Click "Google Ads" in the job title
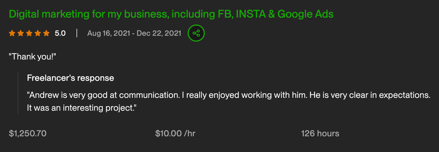Image resolution: width=439 pixels, height=152 pixels. tap(305, 14)
